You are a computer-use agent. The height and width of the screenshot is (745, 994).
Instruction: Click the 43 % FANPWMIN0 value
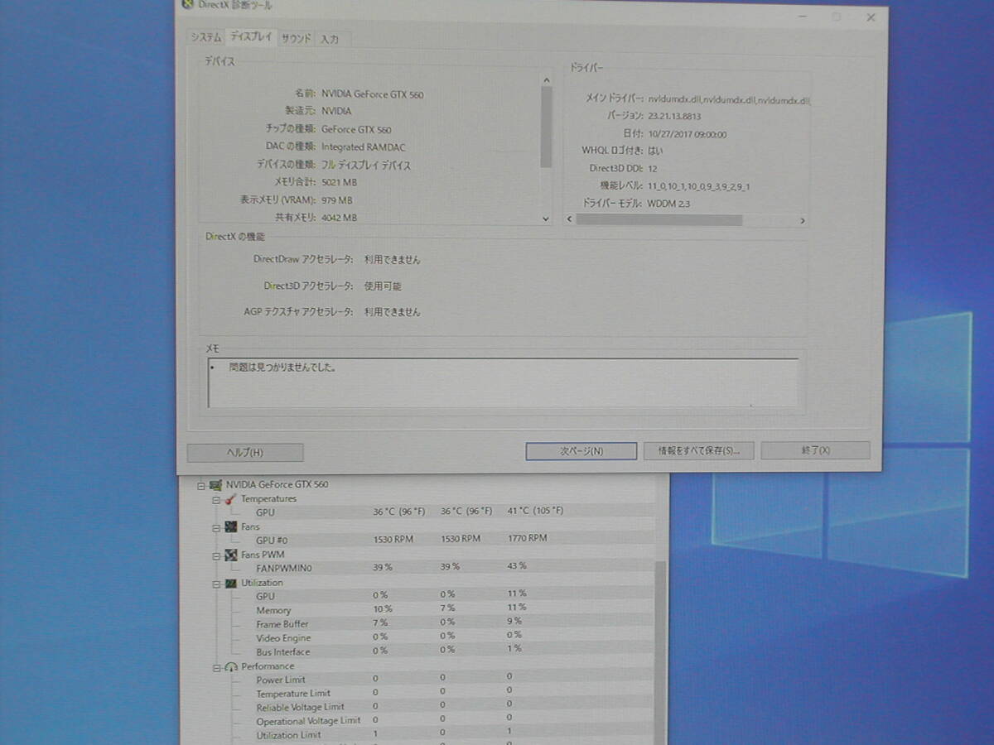[517, 566]
